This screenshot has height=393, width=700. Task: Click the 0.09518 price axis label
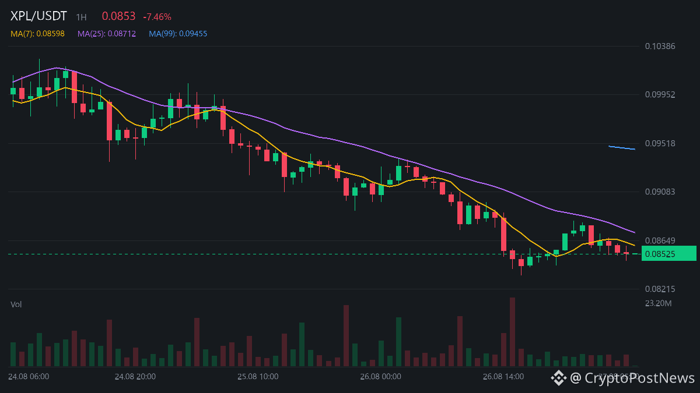click(660, 143)
